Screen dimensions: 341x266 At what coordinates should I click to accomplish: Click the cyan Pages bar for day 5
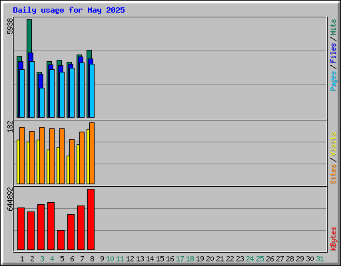(62, 94)
